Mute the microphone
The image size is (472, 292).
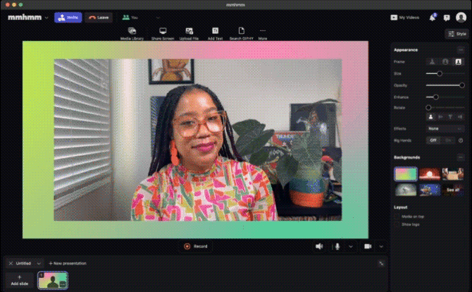click(x=337, y=246)
